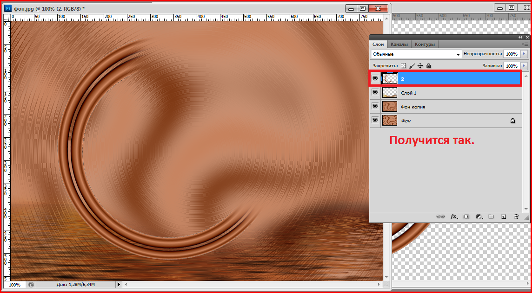This screenshot has width=532, height=293.
Task: Select the Фон копия thumbnail
Action: (390, 106)
